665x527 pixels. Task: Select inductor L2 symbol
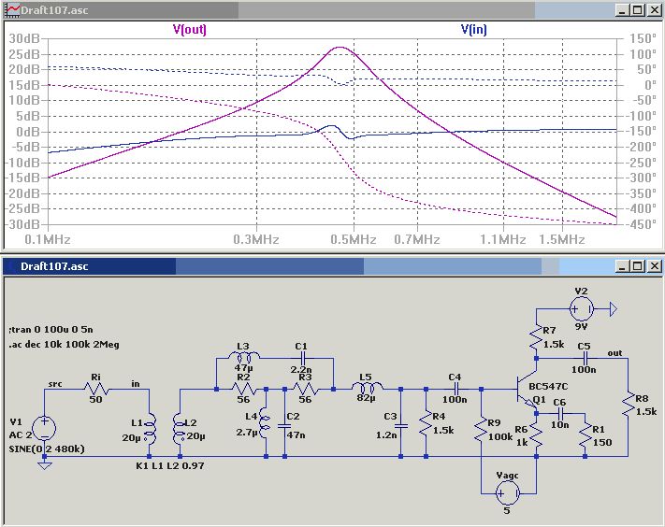tap(180, 429)
